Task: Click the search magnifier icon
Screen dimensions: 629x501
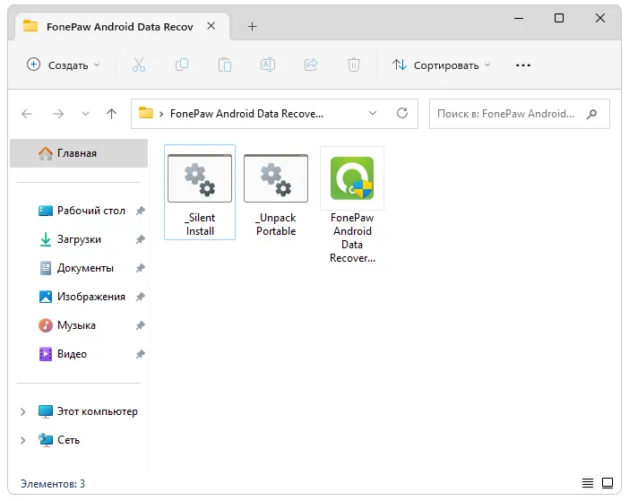Action: point(591,114)
